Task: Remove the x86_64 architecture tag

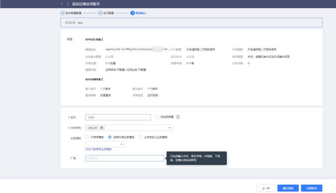Action: point(102,128)
